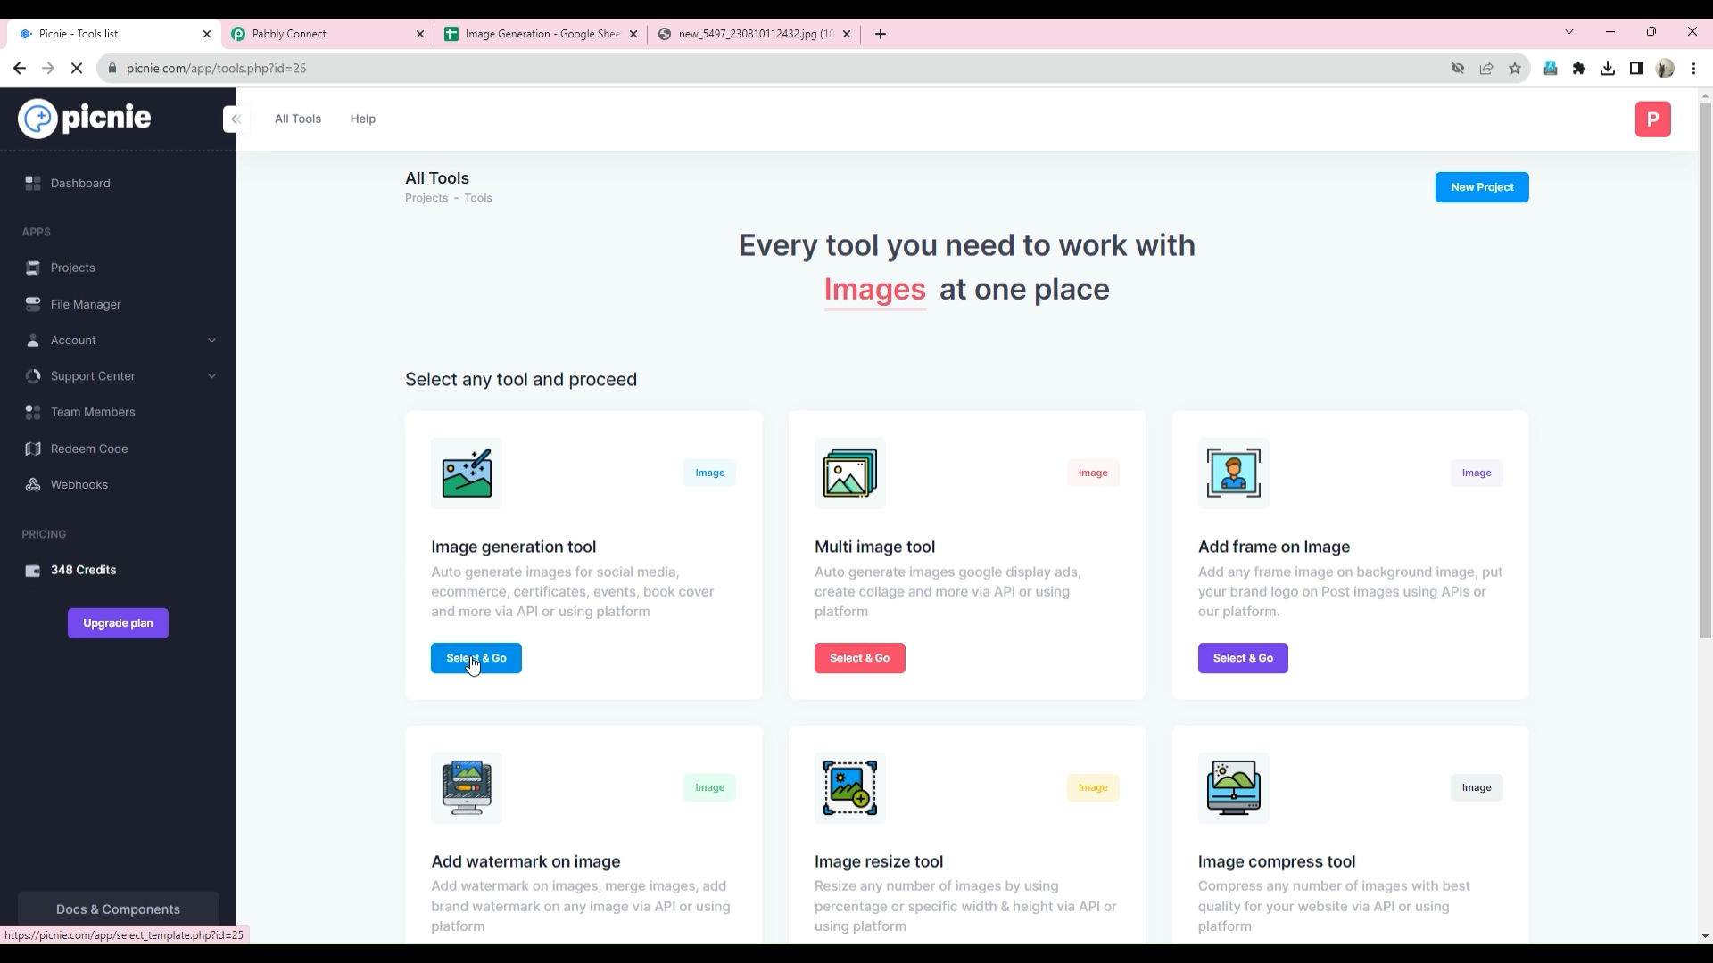Open the All Tools menu item
Image resolution: width=1713 pixels, height=963 pixels.
click(297, 119)
